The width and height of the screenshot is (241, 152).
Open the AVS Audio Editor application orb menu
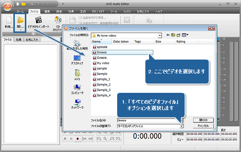coord(8,6)
